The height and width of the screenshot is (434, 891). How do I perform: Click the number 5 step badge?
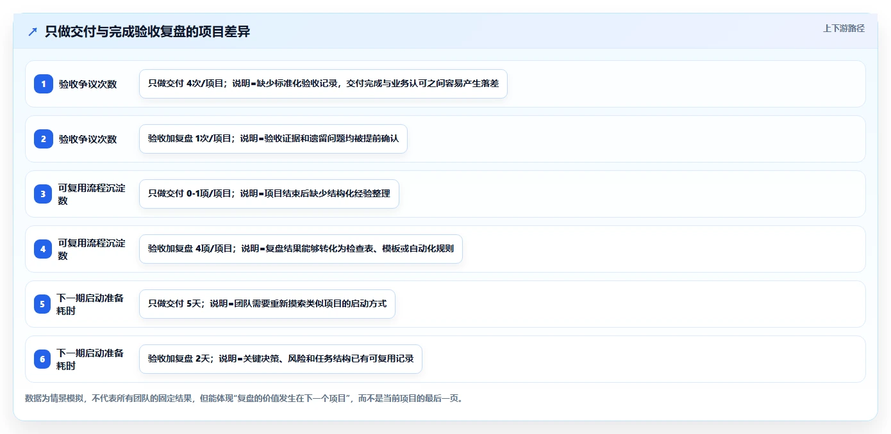pyautogui.click(x=42, y=304)
